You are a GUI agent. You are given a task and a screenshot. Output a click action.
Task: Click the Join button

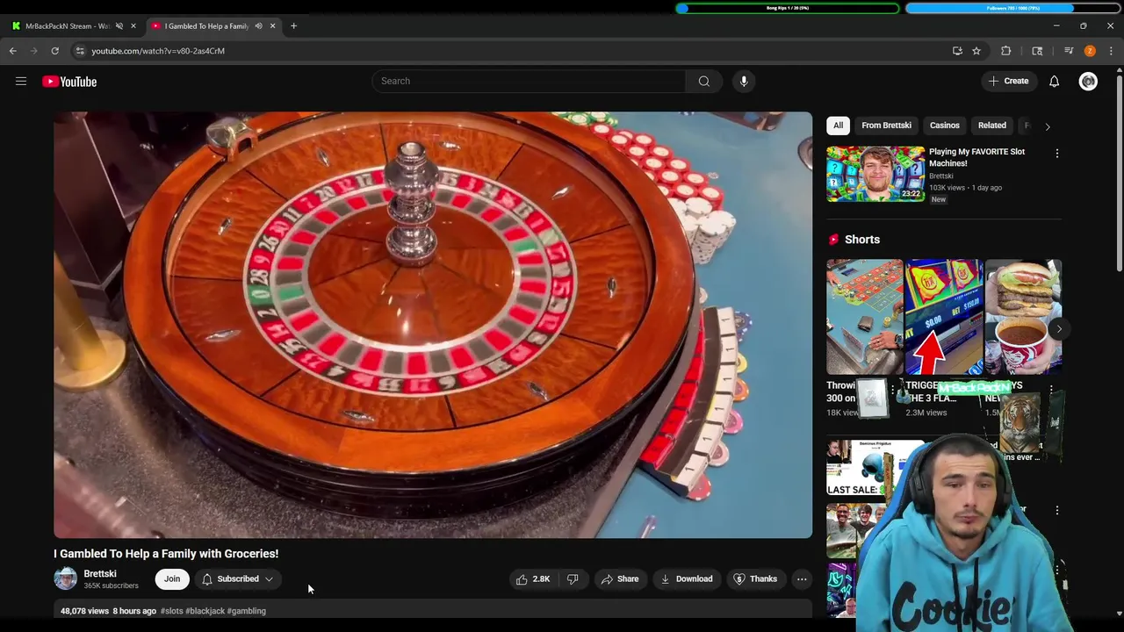(x=172, y=579)
